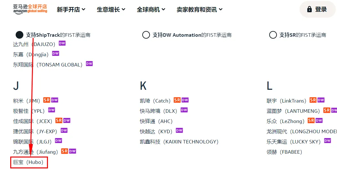The height and width of the screenshot is (169, 337).
Task: Click the DW badge beside LUCKY SKY
Action: [x=327, y=141]
